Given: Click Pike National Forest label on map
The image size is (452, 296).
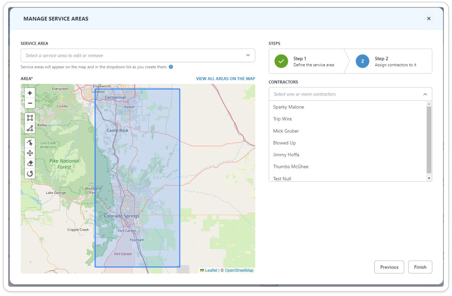Looking at the screenshot, I should [64, 164].
